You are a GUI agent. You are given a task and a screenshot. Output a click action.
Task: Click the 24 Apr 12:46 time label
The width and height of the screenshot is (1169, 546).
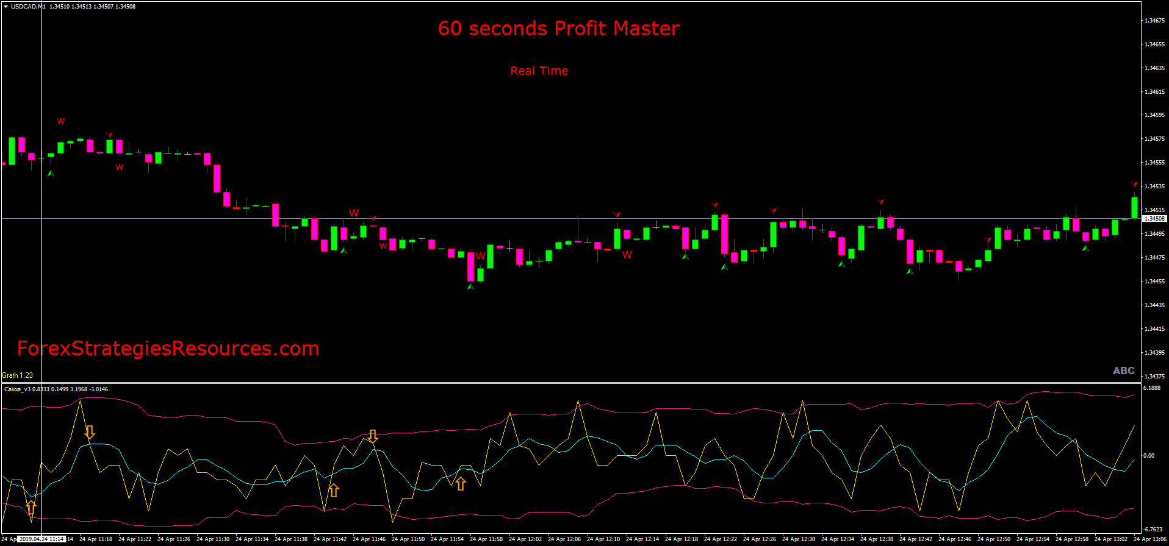[955, 539]
